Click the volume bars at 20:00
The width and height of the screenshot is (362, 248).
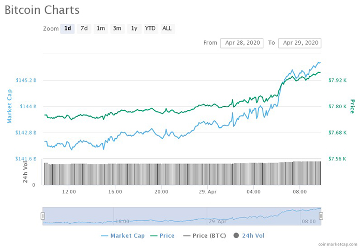click(x=162, y=174)
